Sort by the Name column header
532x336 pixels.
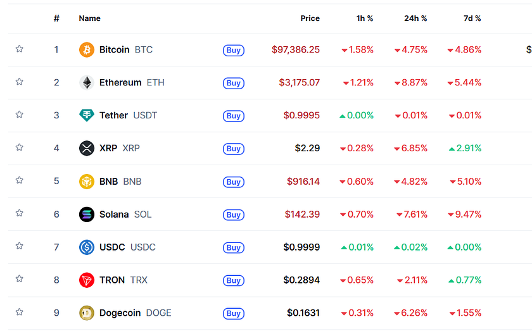point(90,18)
